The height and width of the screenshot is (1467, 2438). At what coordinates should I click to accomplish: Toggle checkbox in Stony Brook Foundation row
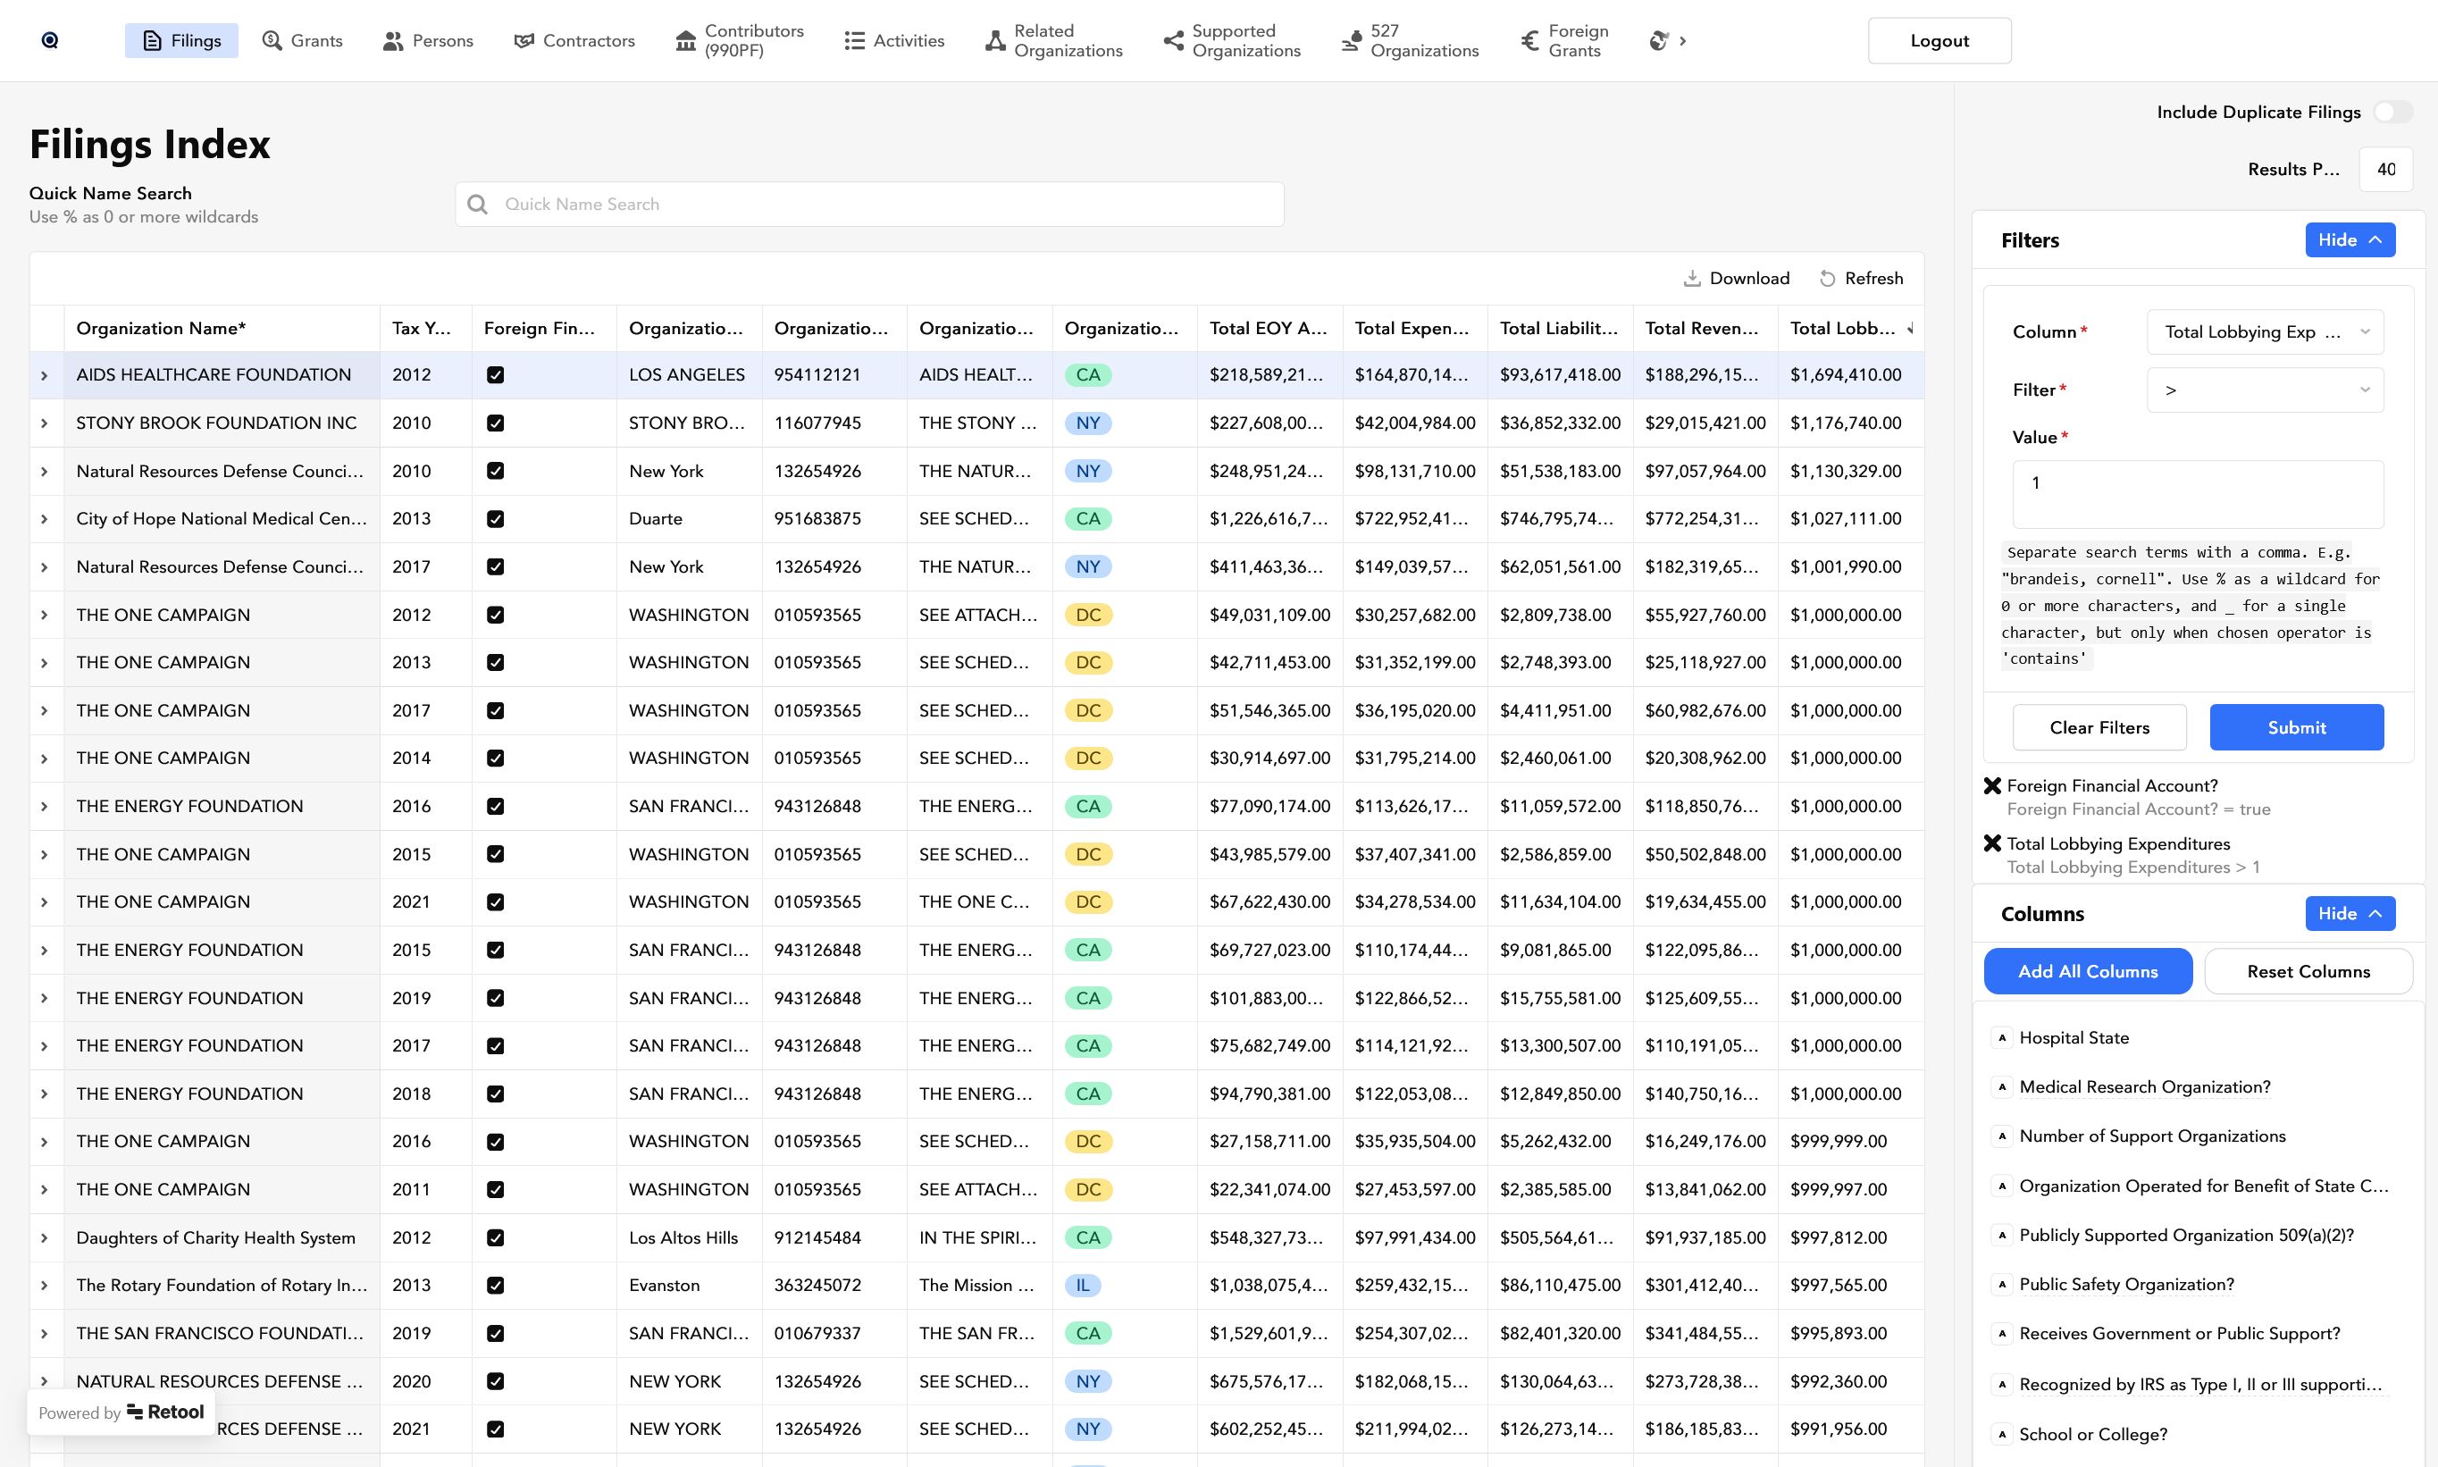(x=495, y=423)
